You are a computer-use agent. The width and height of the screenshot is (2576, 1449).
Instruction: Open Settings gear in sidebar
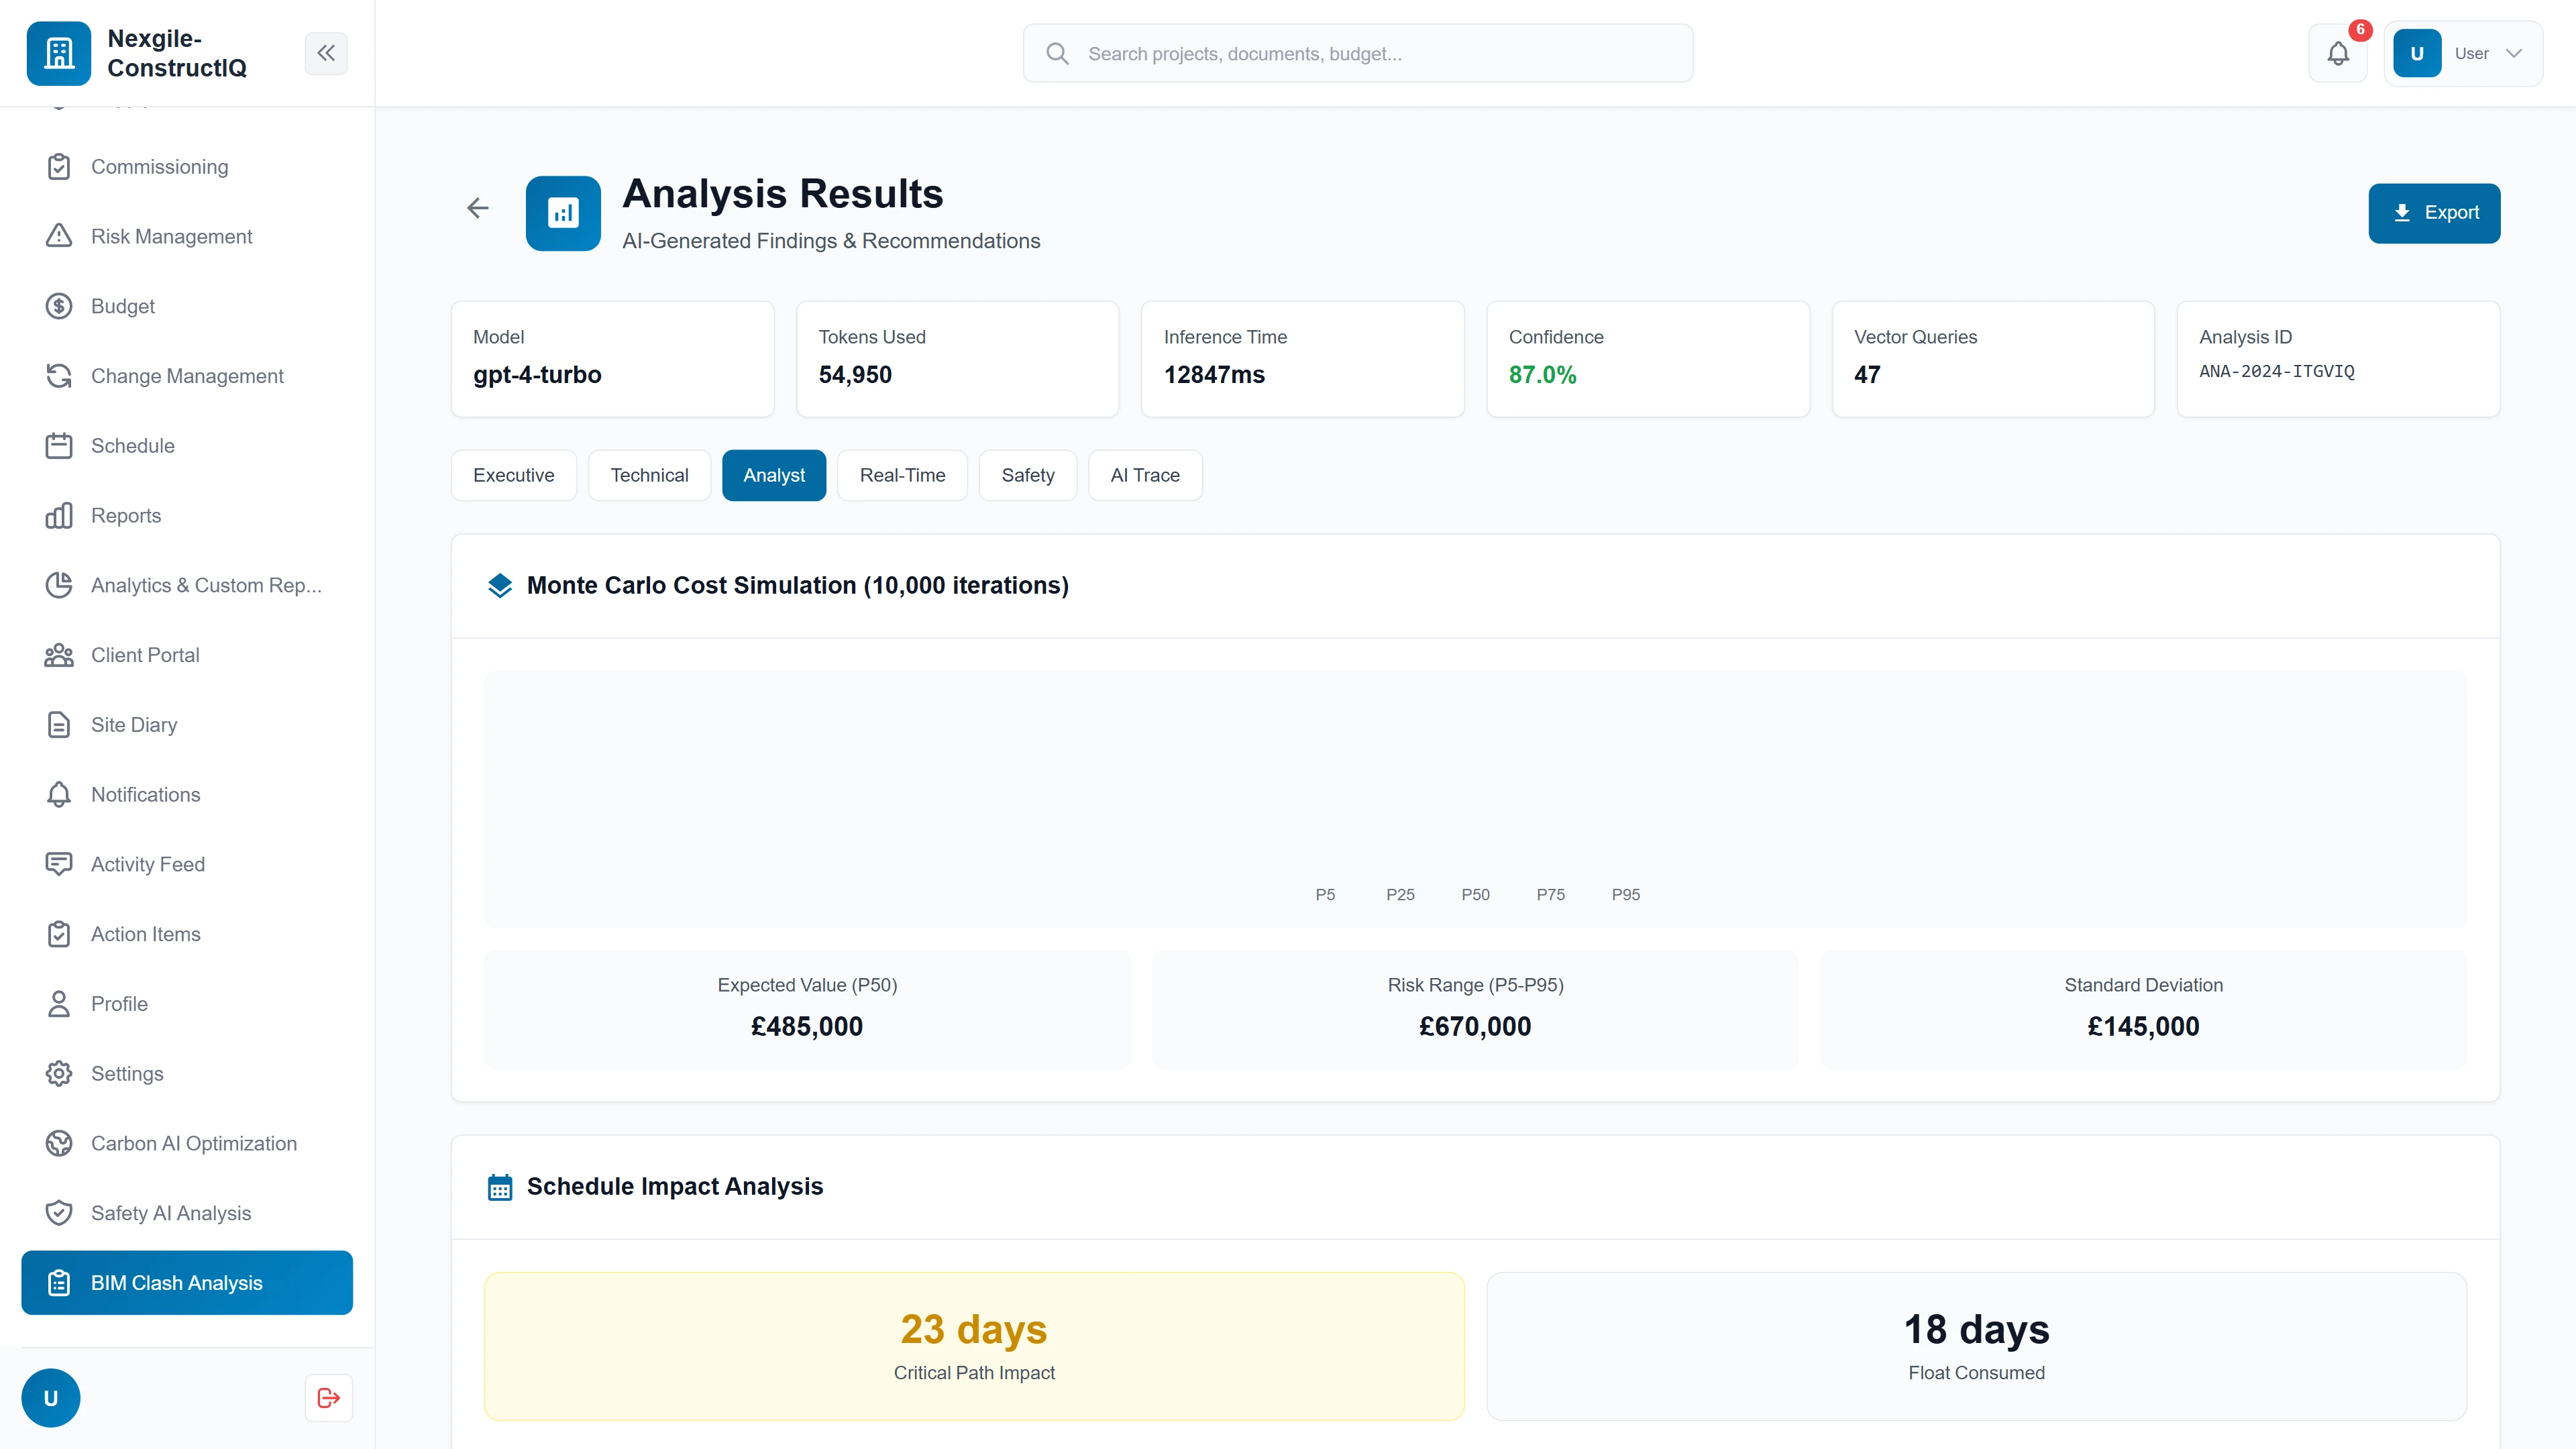point(126,1073)
